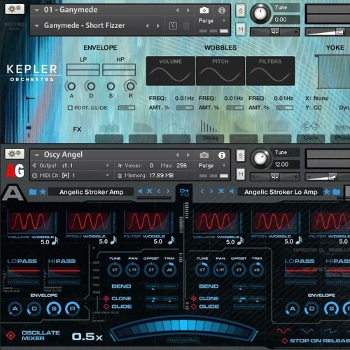350x350 pixels.
Task: Toggle Clone on layer A
Action: pyautogui.click(x=106, y=298)
